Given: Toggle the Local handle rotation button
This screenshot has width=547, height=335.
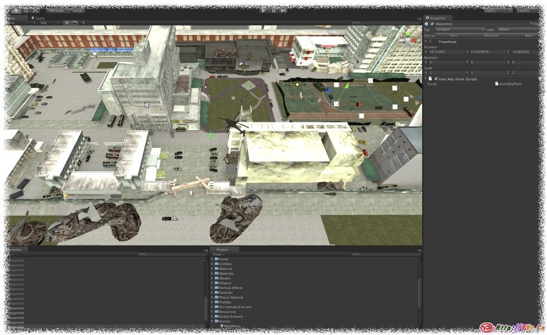Looking at the screenshot, I should [76, 10].
